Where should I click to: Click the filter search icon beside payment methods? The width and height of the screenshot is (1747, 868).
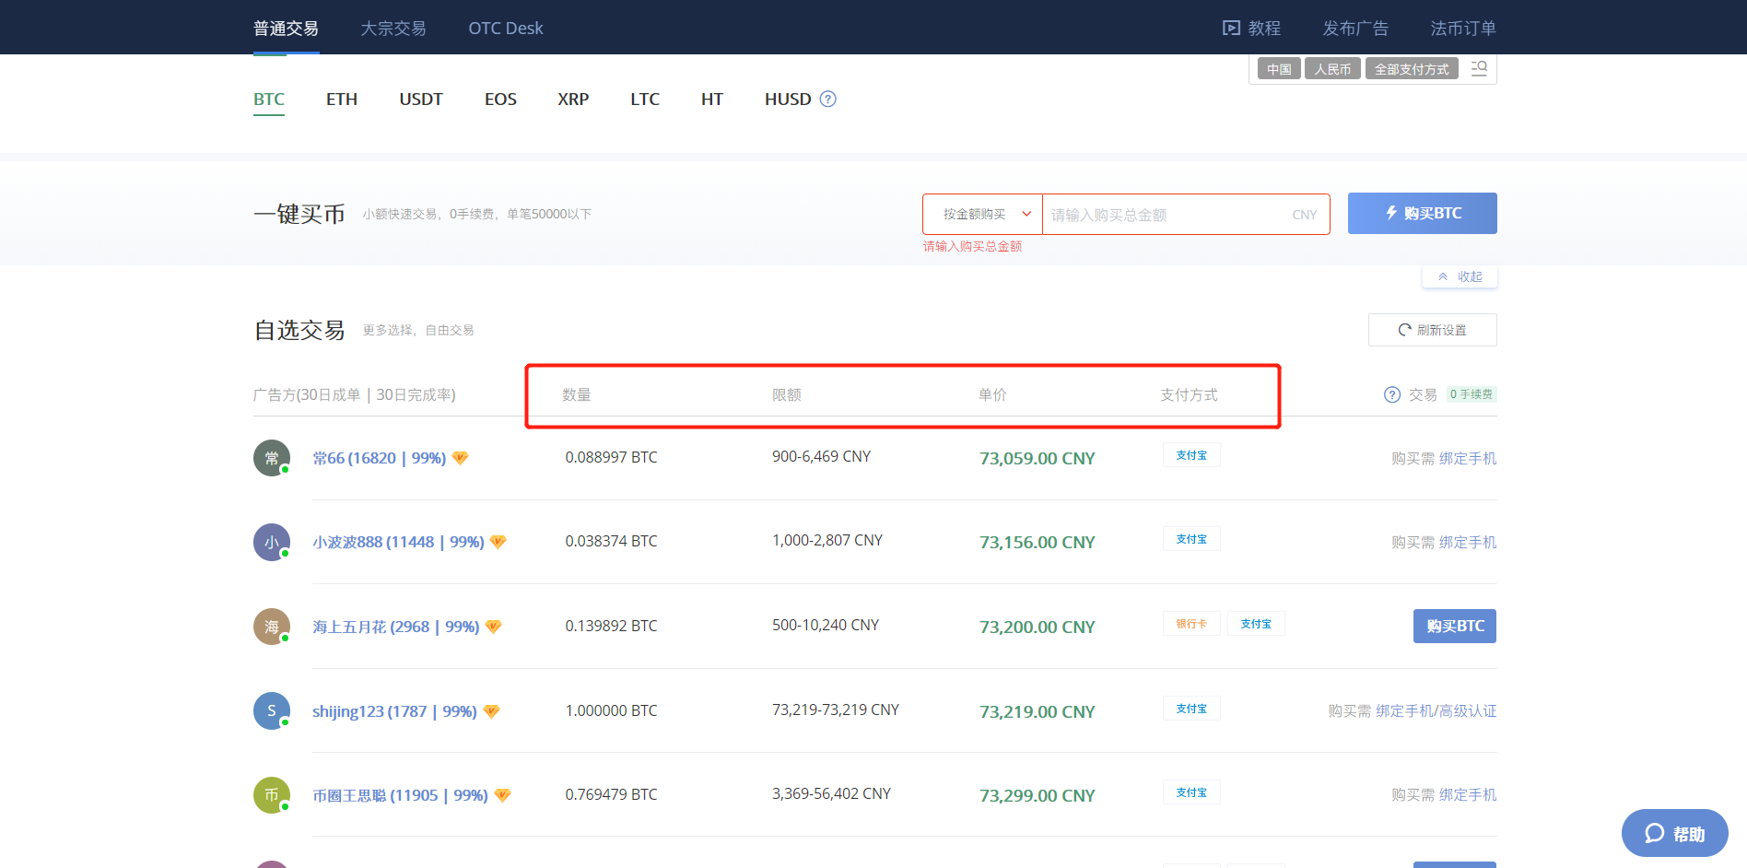tap(1479, 69)
